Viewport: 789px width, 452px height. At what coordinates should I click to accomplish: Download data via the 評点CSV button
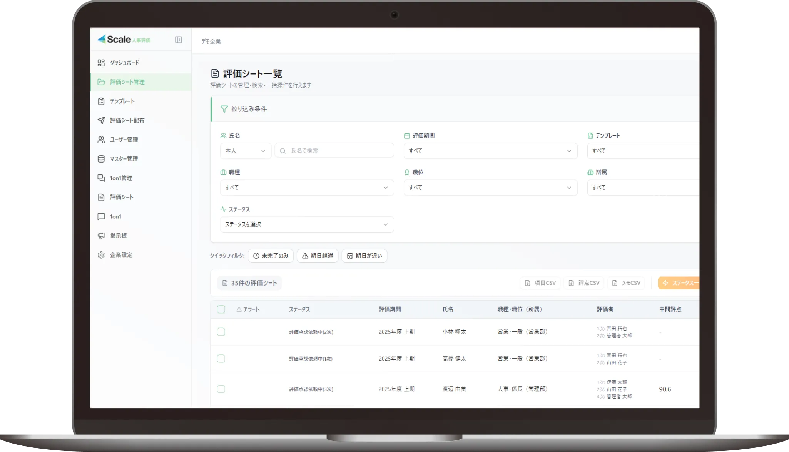(583, 283)
